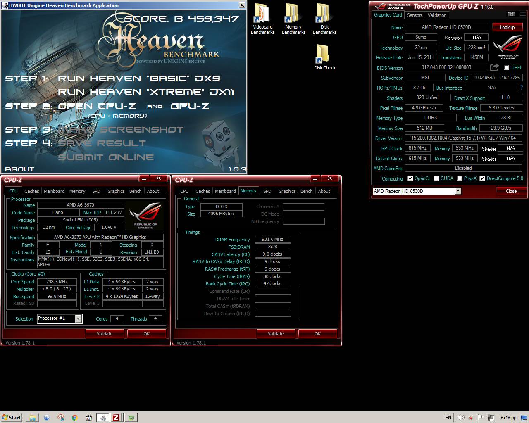Open the Mainboard tab in left CPU-Z window

pyautogui.click(x=54, y=191)
